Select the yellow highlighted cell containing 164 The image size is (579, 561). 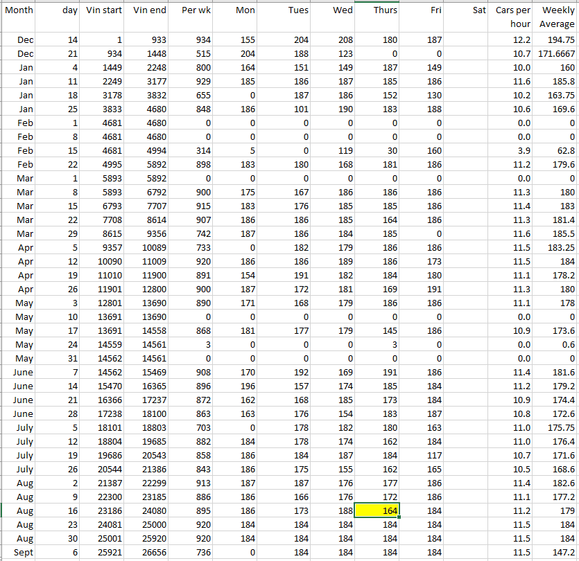pyautogui.click(x=377, y=510)
